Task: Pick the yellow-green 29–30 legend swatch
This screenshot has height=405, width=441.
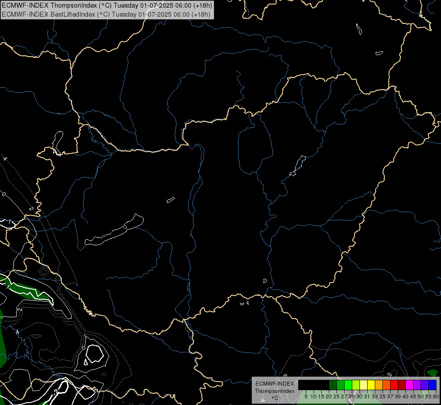Action: (356, 385)
